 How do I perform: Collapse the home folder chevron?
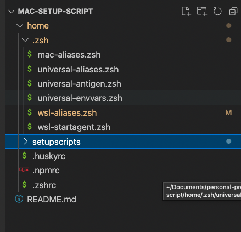20,26
